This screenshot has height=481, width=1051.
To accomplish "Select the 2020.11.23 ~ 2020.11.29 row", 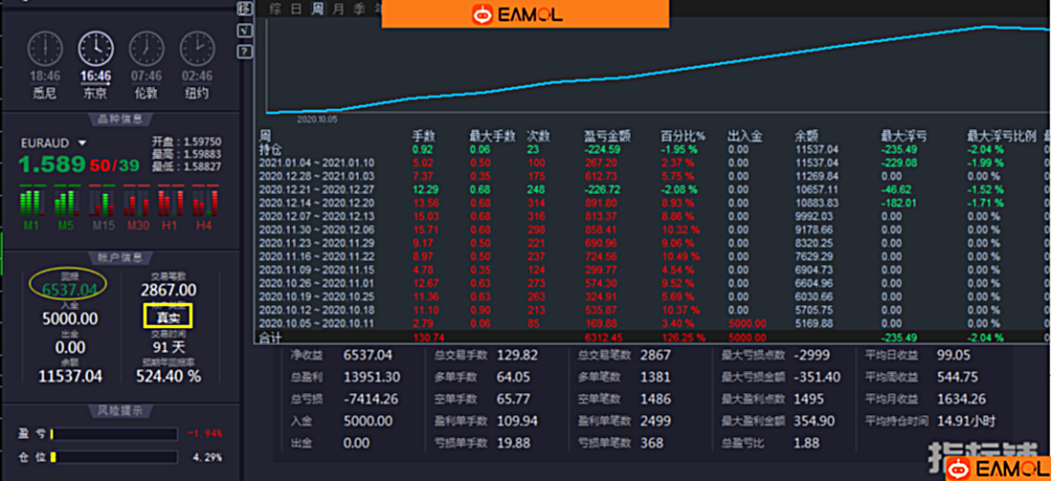I will [651, 243].
